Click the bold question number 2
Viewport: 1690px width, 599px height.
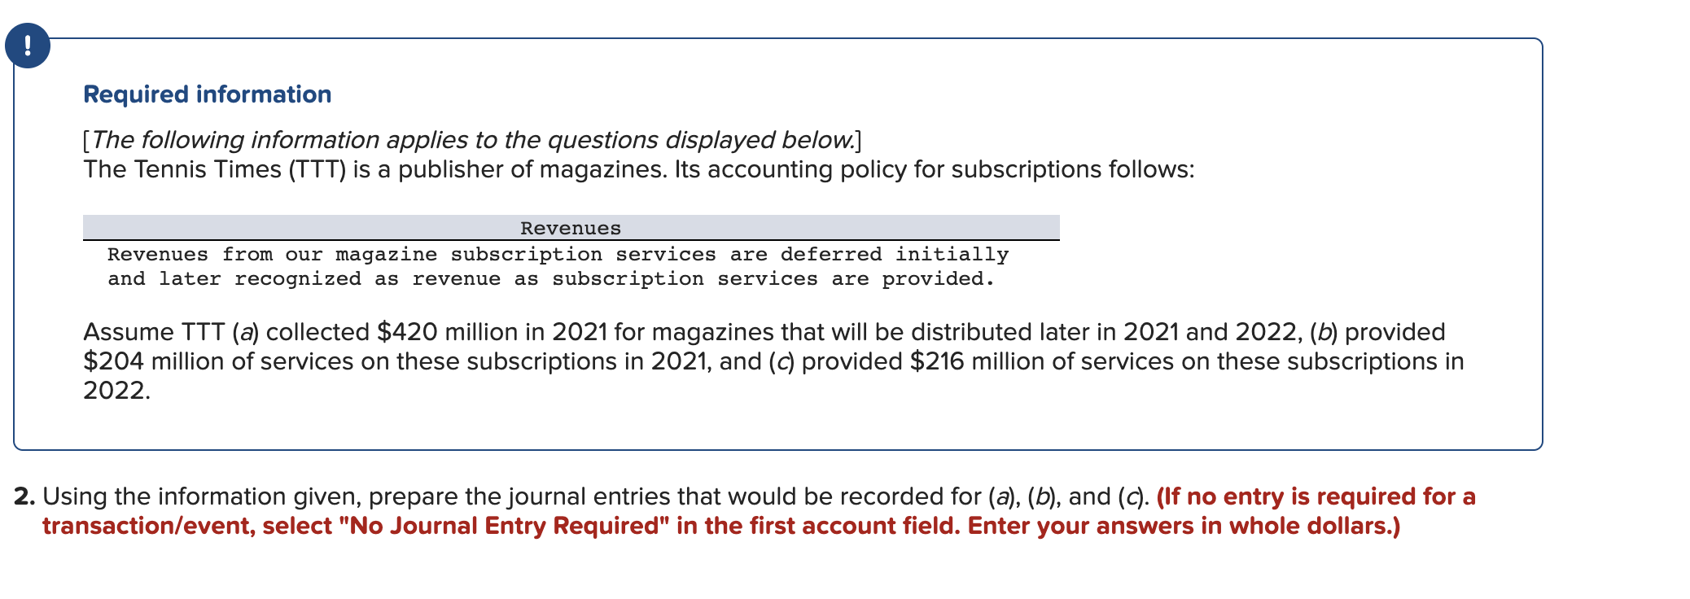[24, 496]
